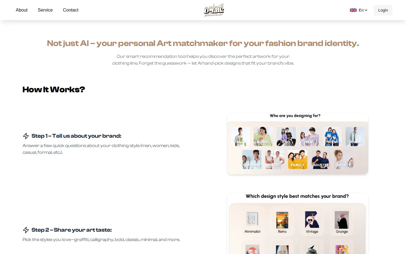Select the Minimalist design style icon

pyautogui.click(x=252, y=219)
